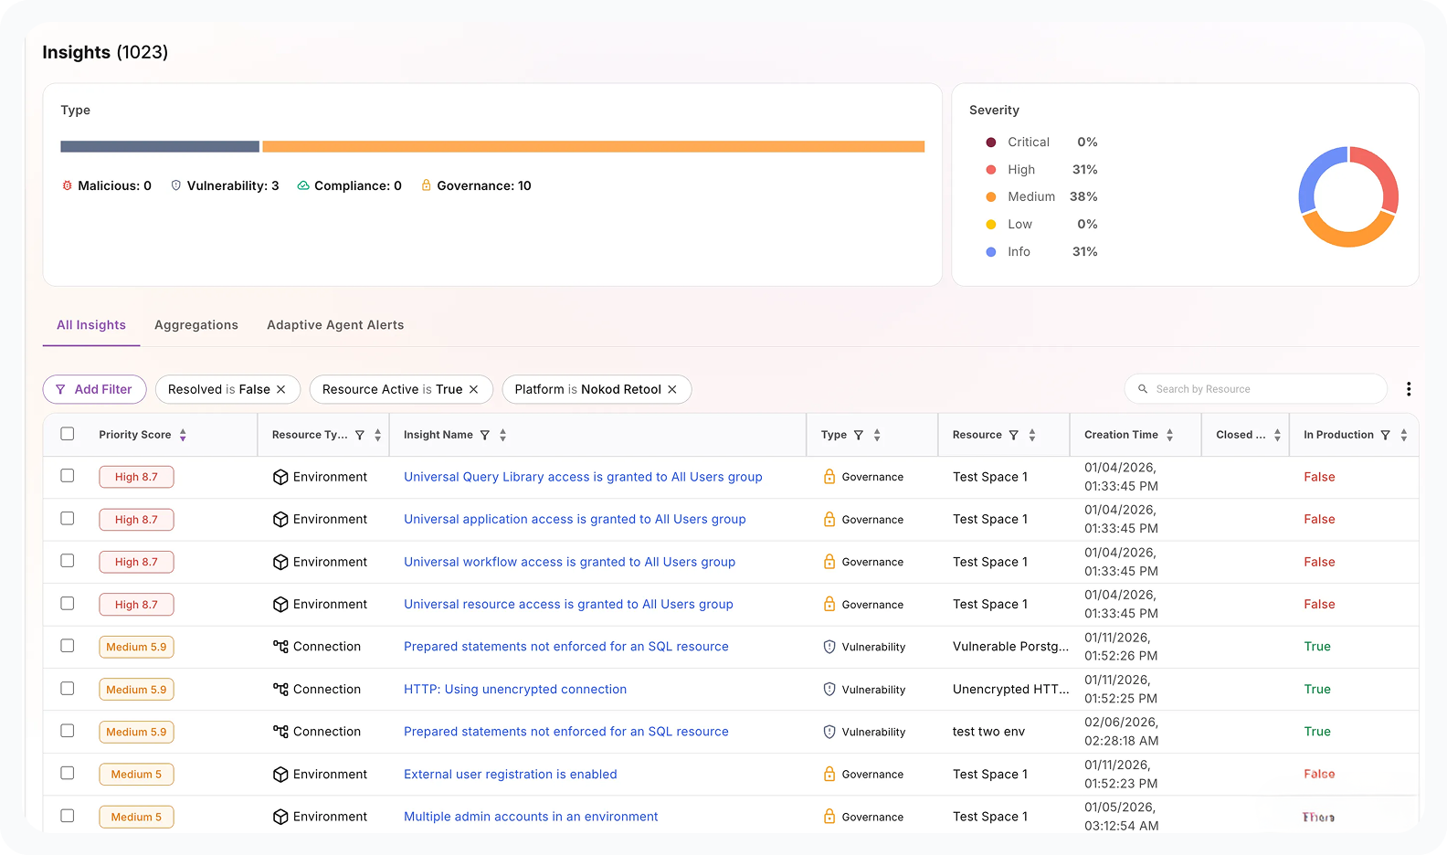Click the Governance lock icon in Type panel

pos(426,185)
